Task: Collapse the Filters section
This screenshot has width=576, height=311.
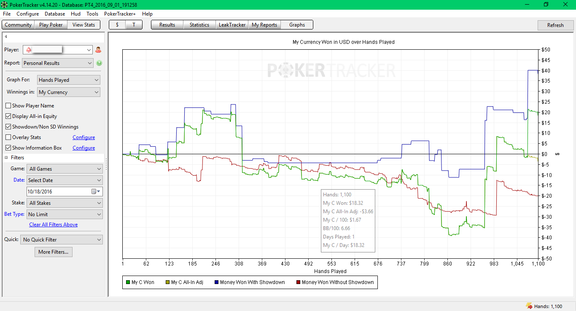Action: coord(6,158)
